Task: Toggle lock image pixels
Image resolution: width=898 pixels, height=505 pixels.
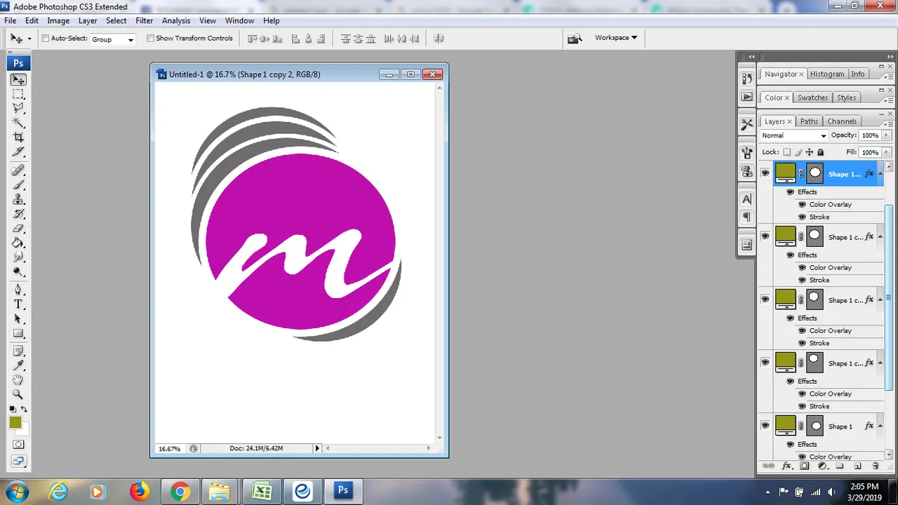Action: coord(798,152)
